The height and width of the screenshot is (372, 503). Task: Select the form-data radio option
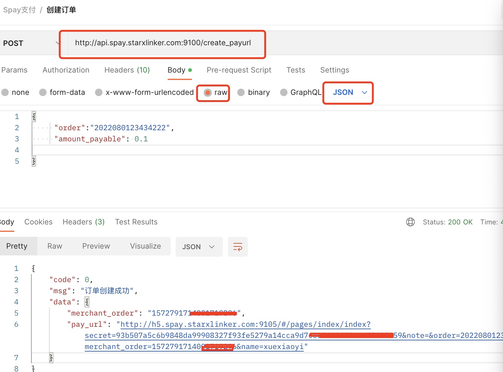(43, 92)
